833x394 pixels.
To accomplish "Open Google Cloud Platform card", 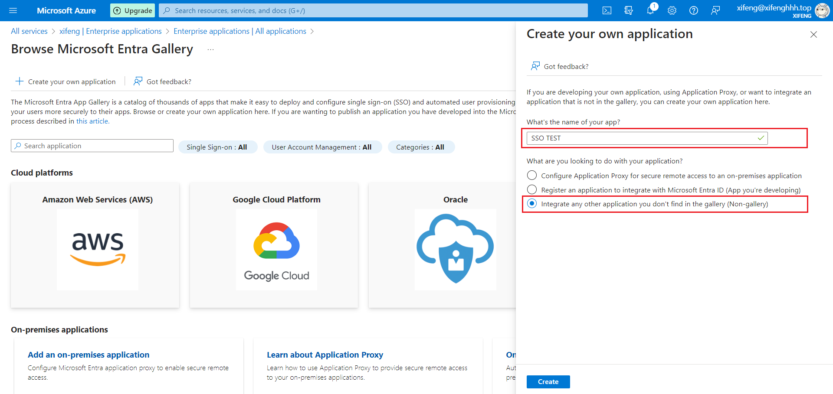I will click(x=274, y=245).
